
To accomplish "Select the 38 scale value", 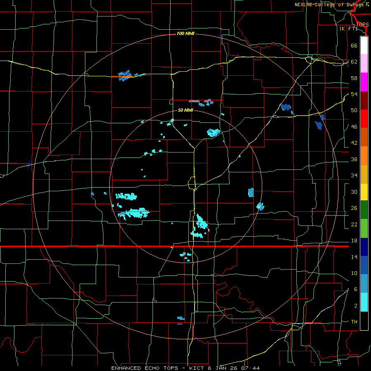I will 354,160.
